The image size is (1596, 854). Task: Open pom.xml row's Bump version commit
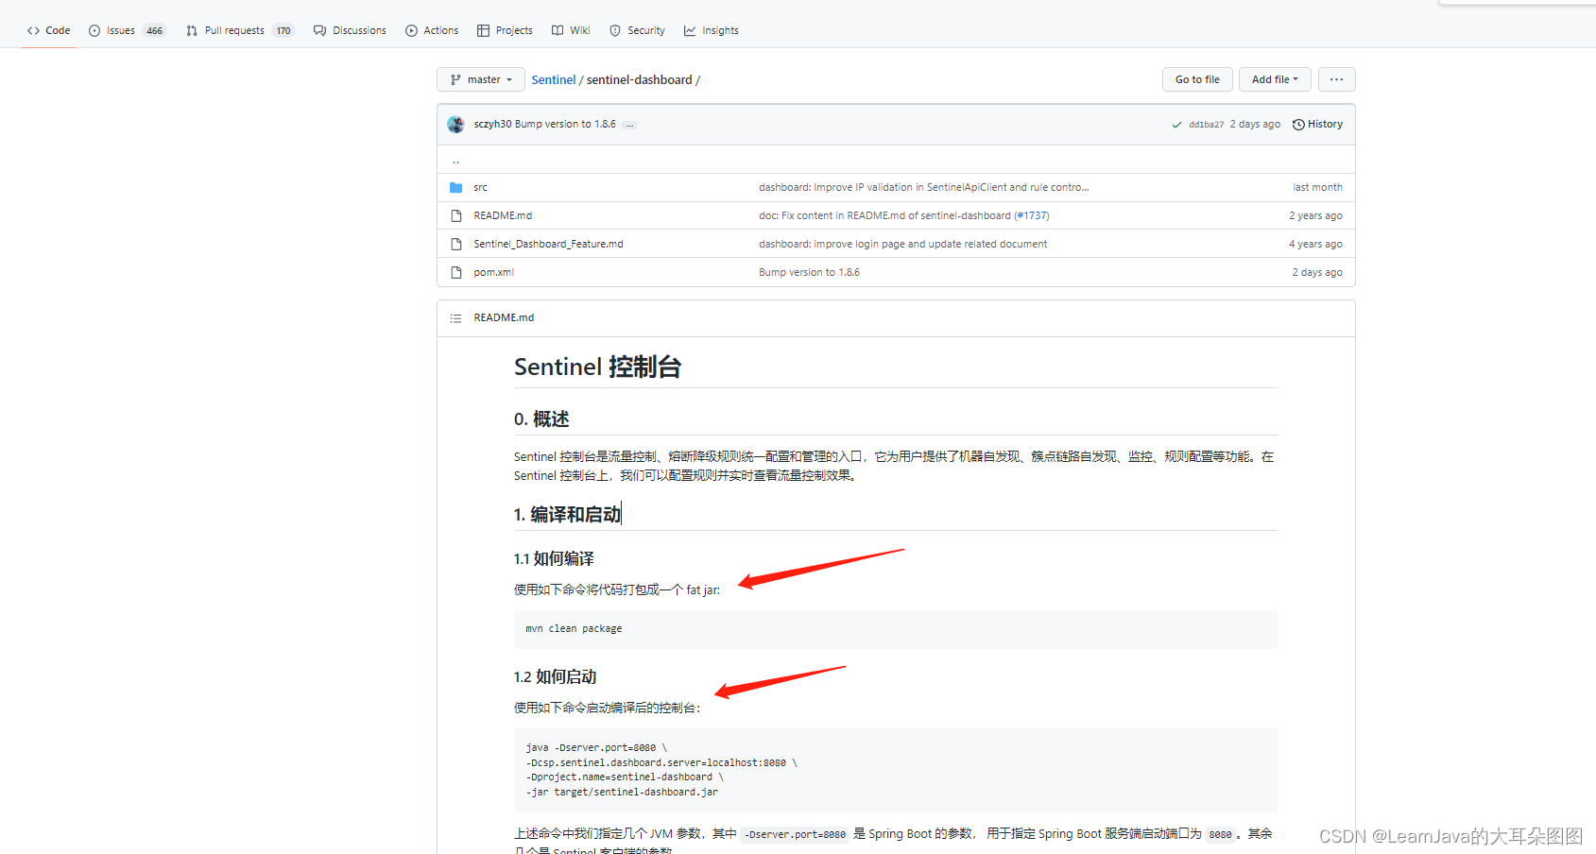(x=810, y=272)
